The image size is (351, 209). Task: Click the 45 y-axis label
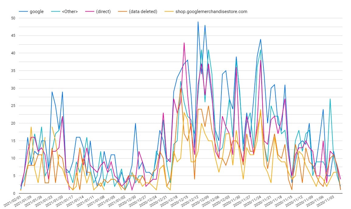point(13,36)
